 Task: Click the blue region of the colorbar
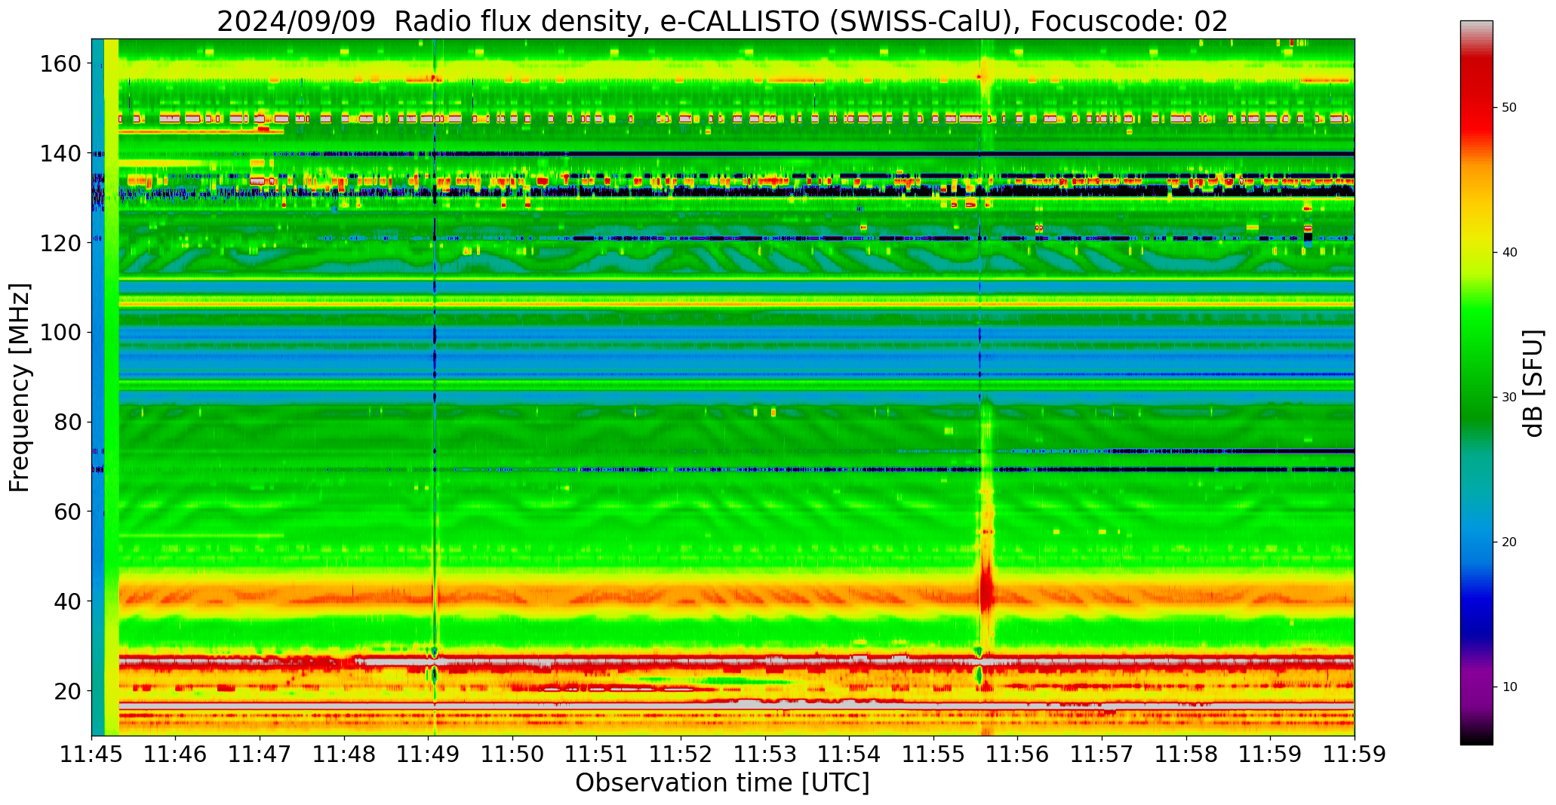[x=1476, y=581]
